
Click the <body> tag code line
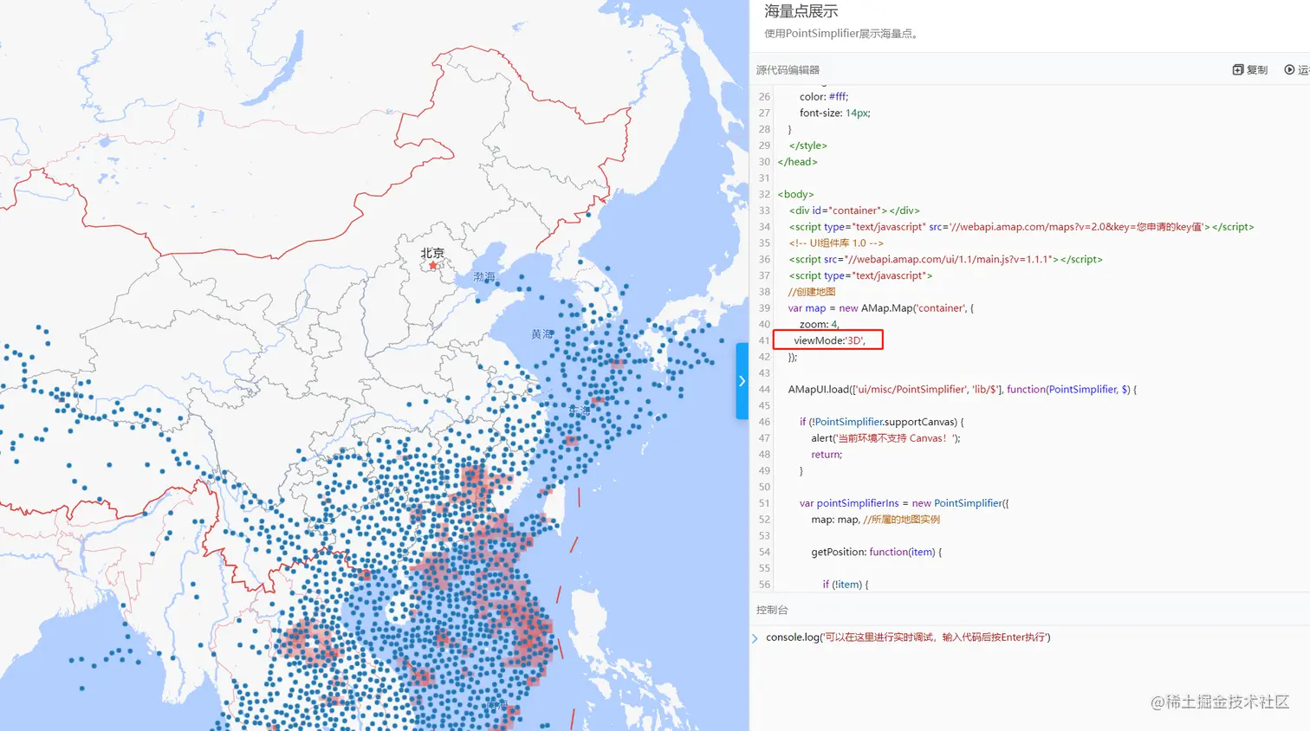click(x=795, y=194)
